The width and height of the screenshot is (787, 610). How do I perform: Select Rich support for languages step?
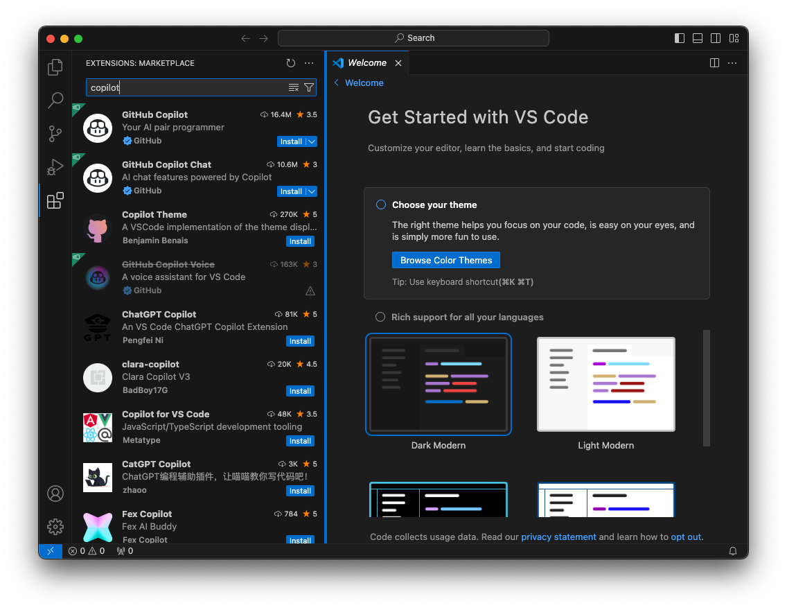[380, 317]
